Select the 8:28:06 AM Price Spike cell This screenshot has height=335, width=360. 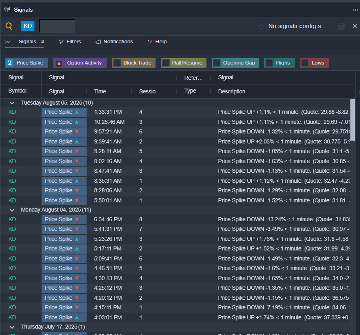click(x=64, y=190)
